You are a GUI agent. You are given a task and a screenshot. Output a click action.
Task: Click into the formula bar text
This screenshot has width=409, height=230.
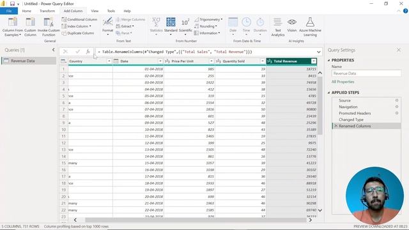tap(206, 52)
